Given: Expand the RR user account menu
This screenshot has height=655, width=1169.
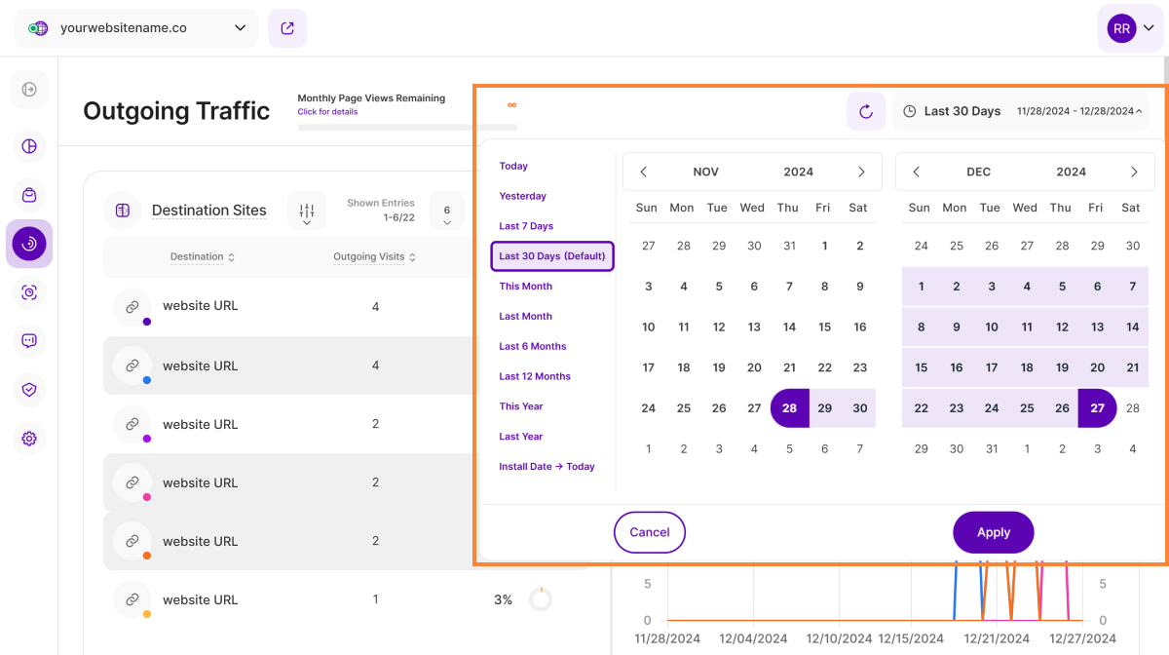Looking at the screenshot, I should point(1130,28).
